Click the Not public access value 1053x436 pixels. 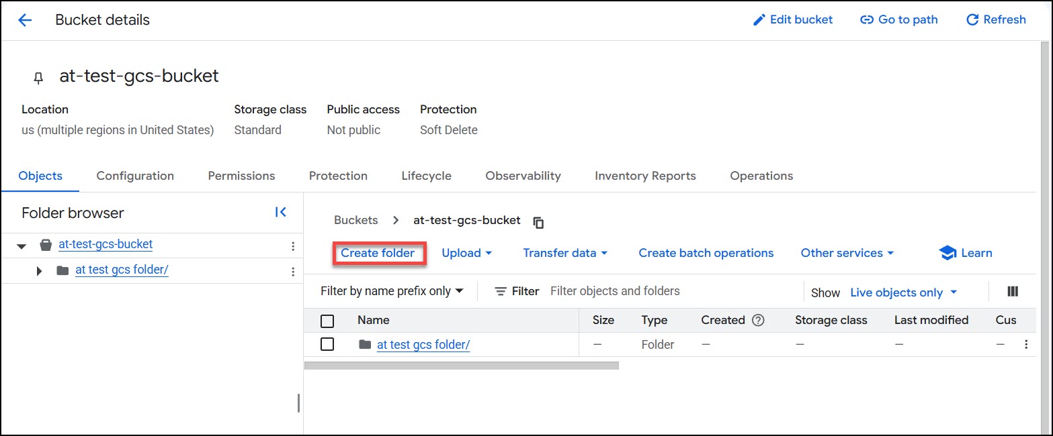coord(353,130)
